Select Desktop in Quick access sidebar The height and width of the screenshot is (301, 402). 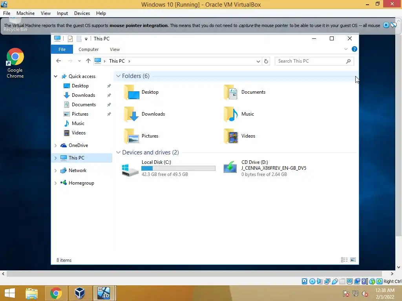(80, 86)
